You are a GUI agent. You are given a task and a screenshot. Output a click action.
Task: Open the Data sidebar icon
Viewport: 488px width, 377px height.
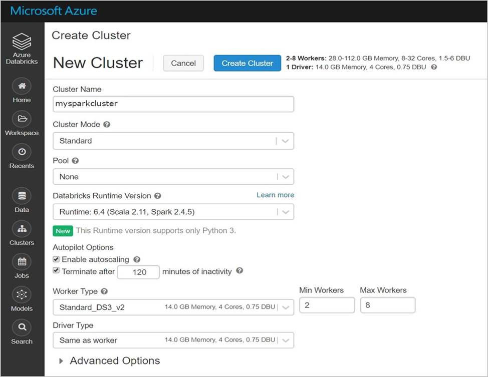[22, 196]
